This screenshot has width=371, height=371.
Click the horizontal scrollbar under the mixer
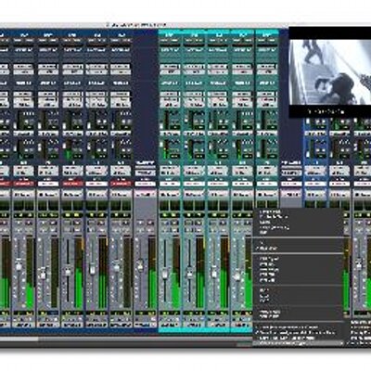click(x=127, y=339)
